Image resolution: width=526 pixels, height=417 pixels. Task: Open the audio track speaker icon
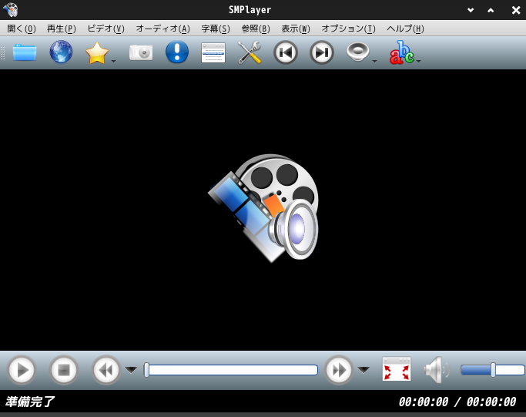tap(357, 52)
